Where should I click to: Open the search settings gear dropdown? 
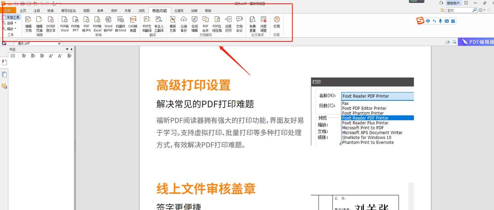482,10
